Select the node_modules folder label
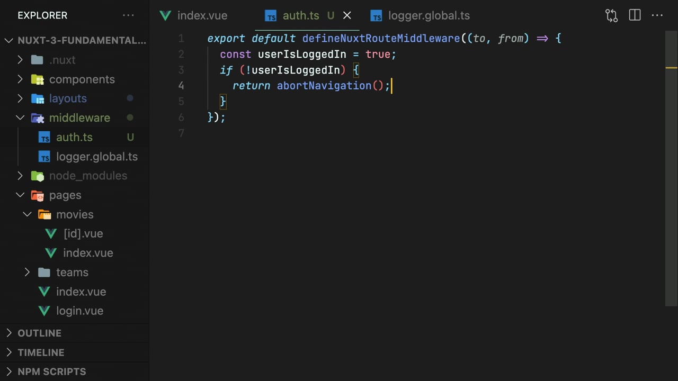 point(88,176)
